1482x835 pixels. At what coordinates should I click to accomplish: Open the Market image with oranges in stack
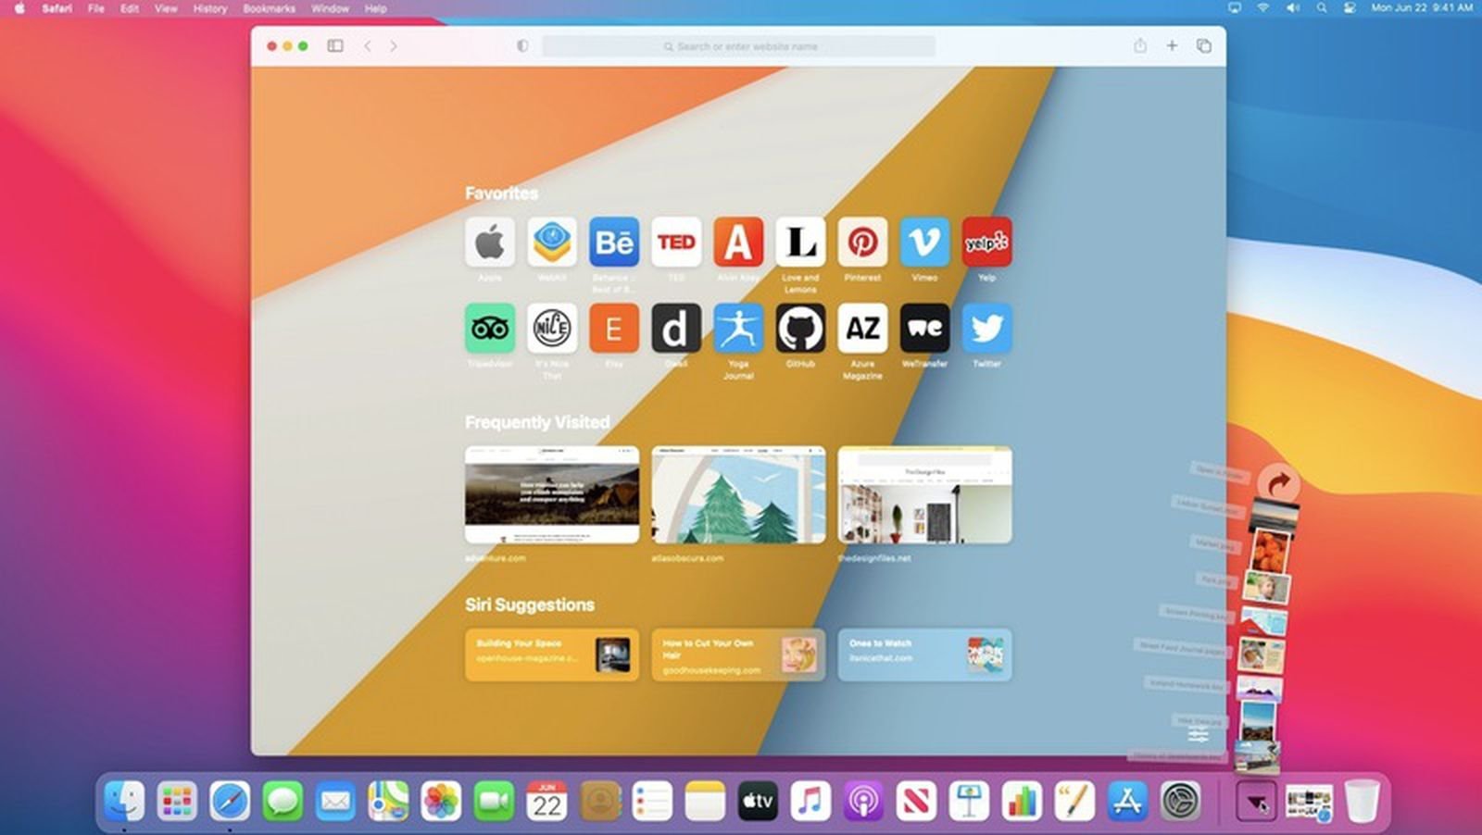(1271, 551)
